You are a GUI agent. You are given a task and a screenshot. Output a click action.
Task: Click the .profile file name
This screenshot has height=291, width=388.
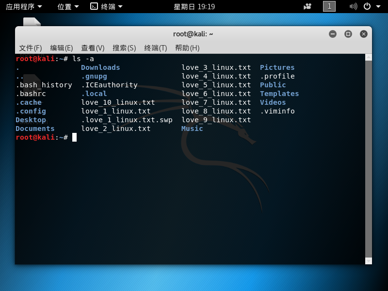(277, 76)
